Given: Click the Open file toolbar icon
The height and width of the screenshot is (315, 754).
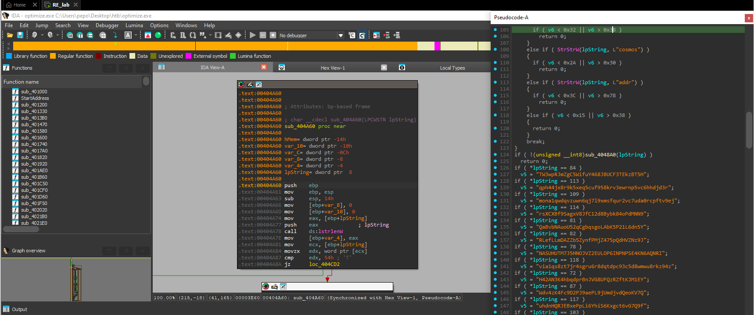Looking at the screenshot, I should 10,35.
